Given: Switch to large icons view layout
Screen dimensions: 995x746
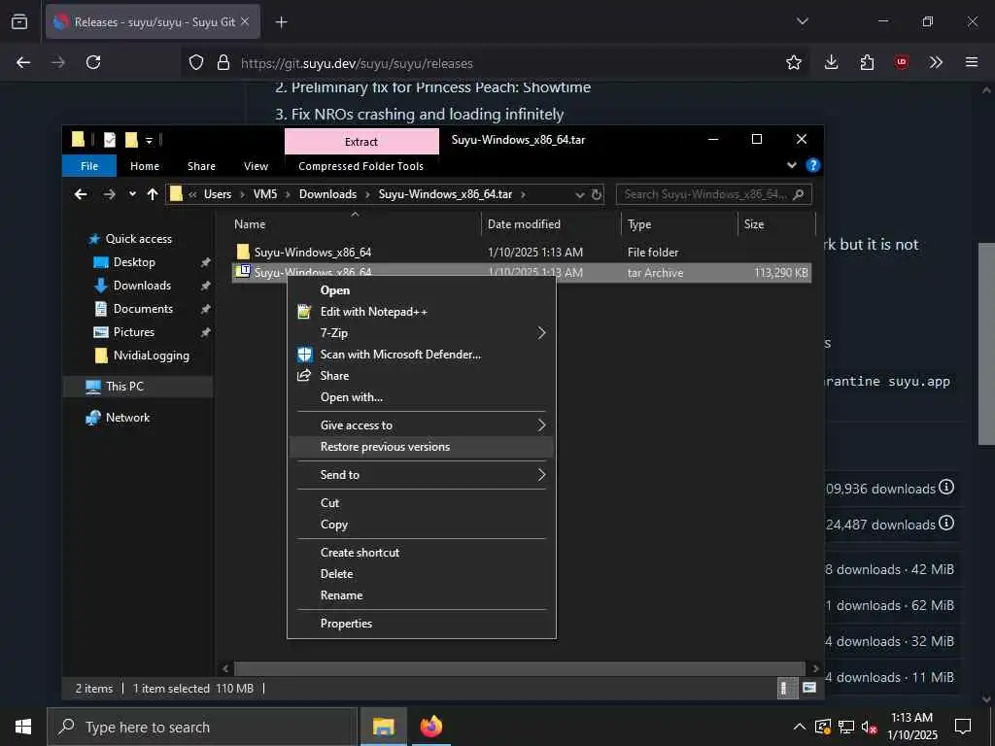Looking at the screenshot, I should point(809,689).
